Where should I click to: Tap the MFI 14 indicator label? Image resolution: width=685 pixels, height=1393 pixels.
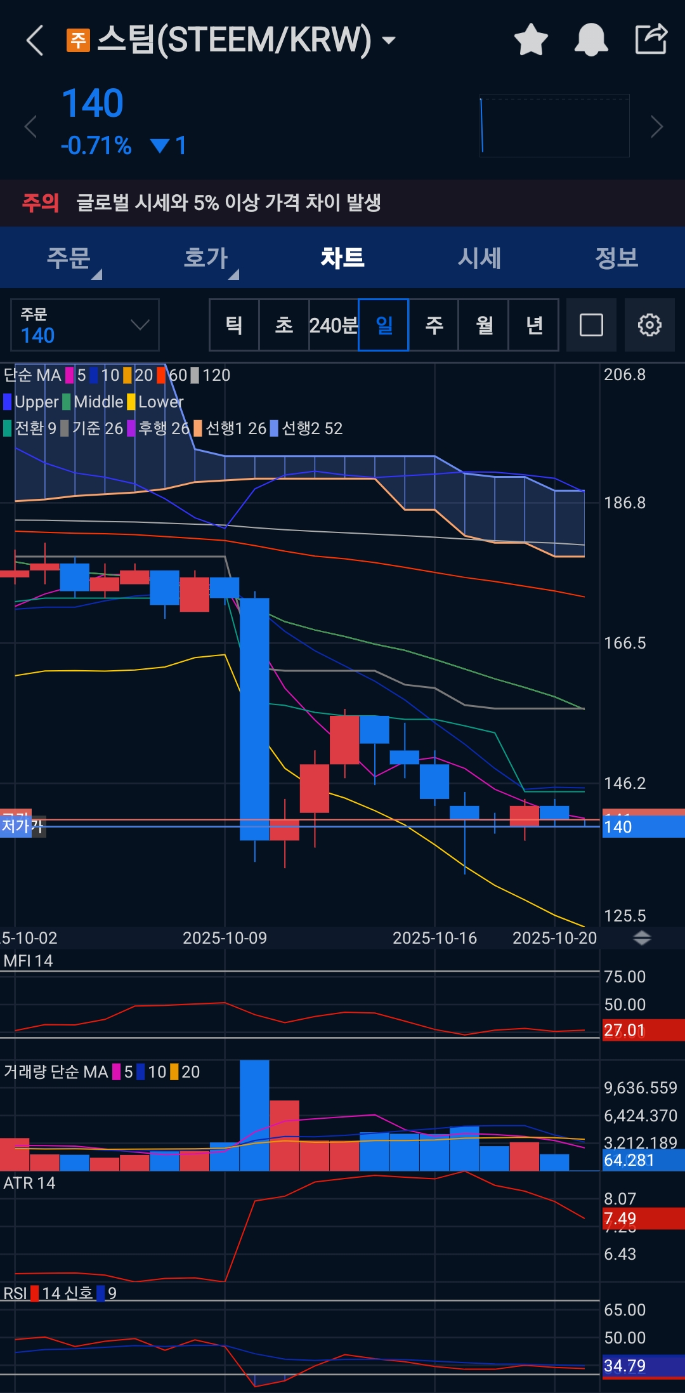(x=28, y=961)
